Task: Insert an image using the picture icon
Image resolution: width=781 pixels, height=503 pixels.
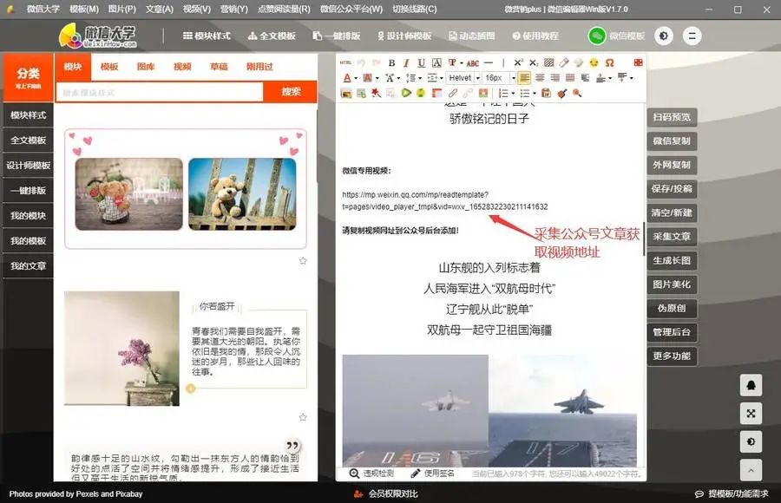Action: click(x=346, y=93)
